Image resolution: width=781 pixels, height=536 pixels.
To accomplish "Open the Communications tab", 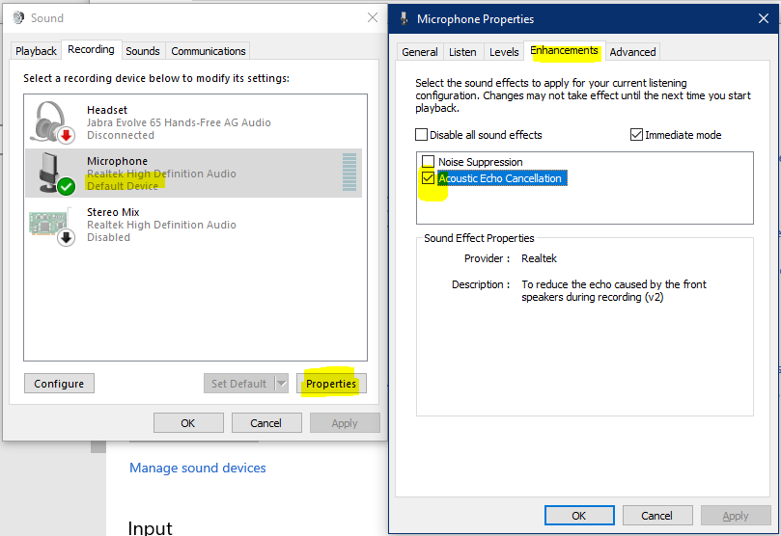I will pos(209,51).
